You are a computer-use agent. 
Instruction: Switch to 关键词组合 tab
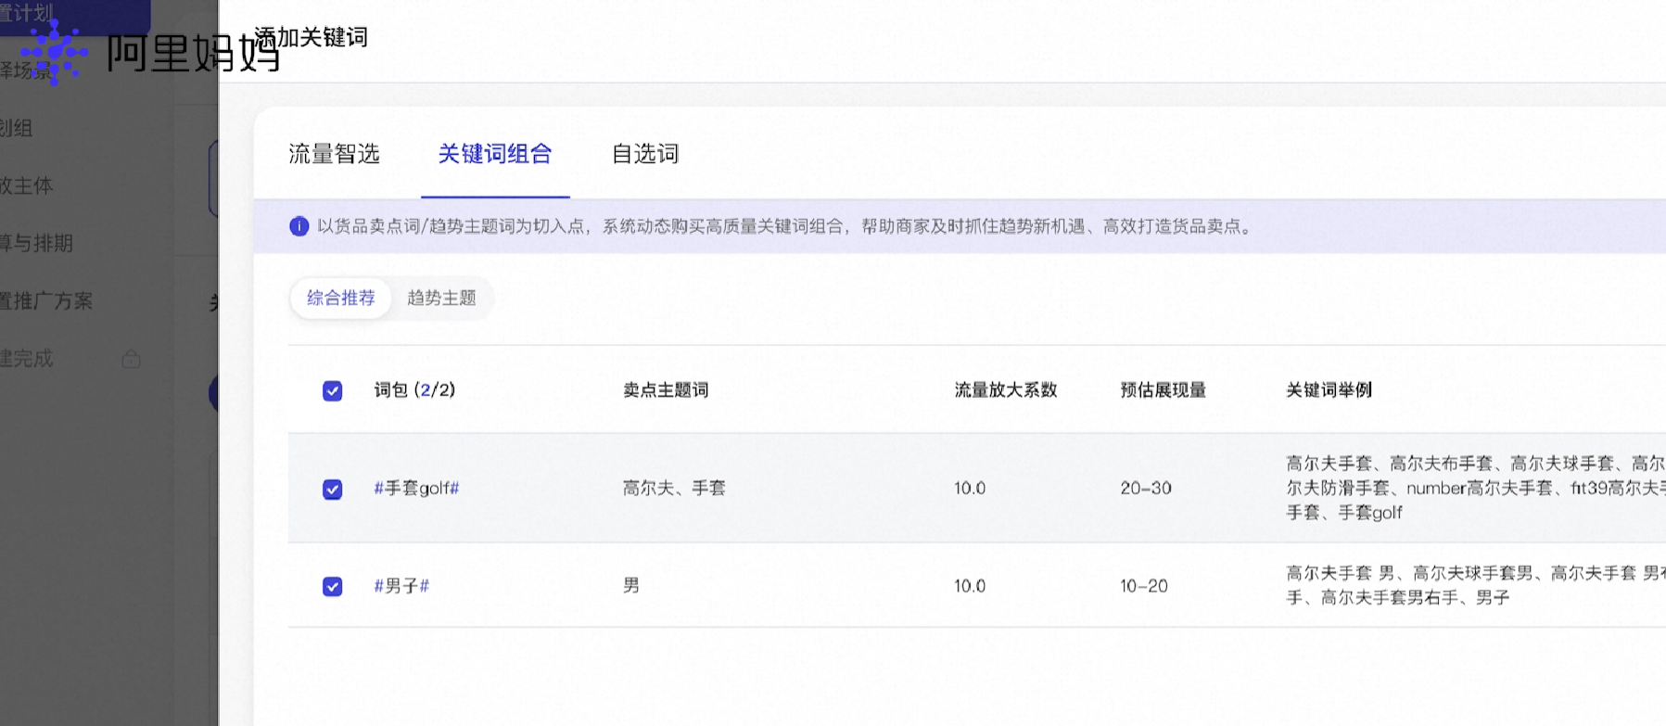point(495,154)
